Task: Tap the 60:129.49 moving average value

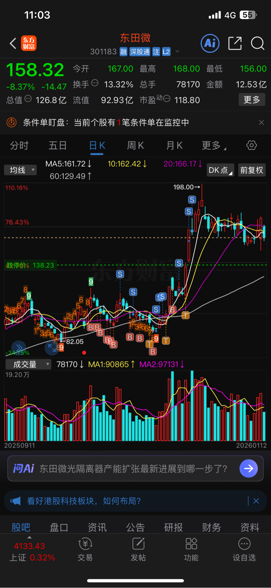Action: click(x=71, y=176)
